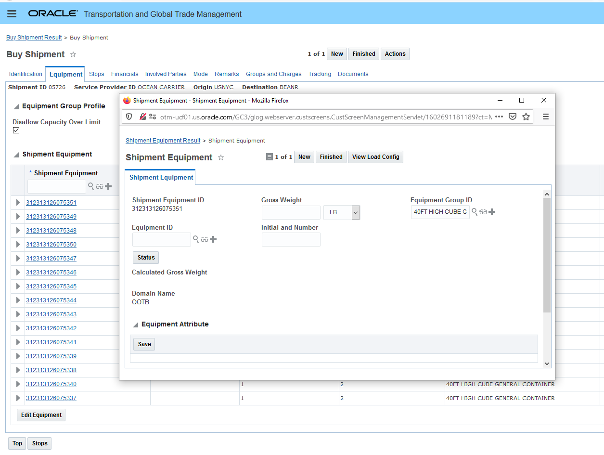Click View Load Config button
This screenshot has width=604, height=455.
[375, 157]
